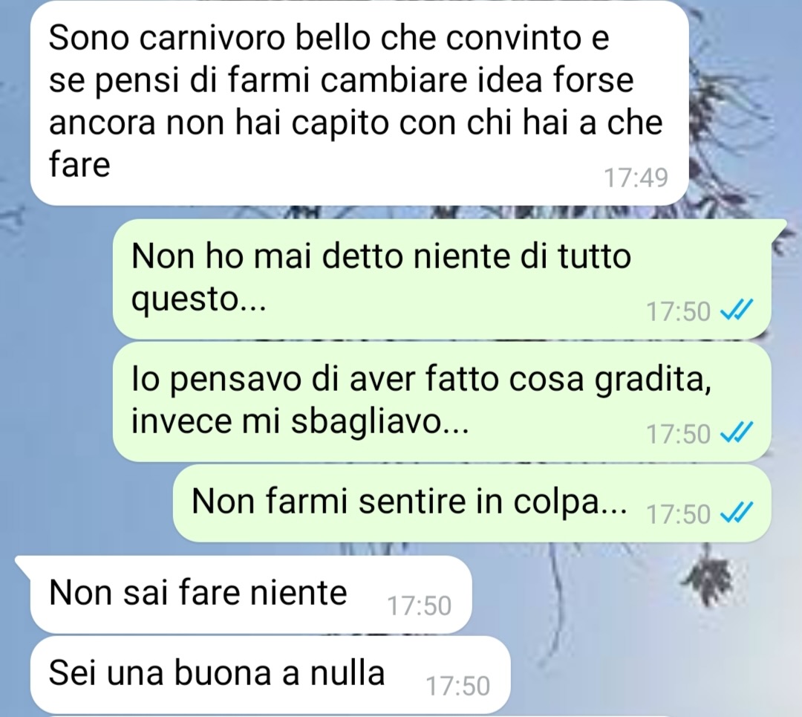Tap the message starting 'Sono carnivoro bello'
The width and height of the screenshot is (802, 717).
pos(359,103)
